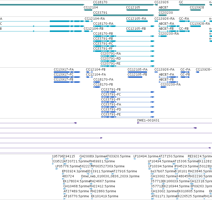
Task: Select transcript GC-RB label
Action: pyautogui.click(x=184, y=29)
